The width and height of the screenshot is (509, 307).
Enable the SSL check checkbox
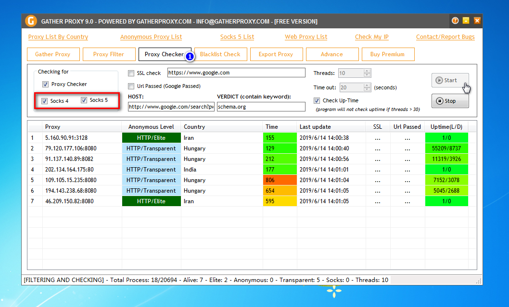(131, 73)
